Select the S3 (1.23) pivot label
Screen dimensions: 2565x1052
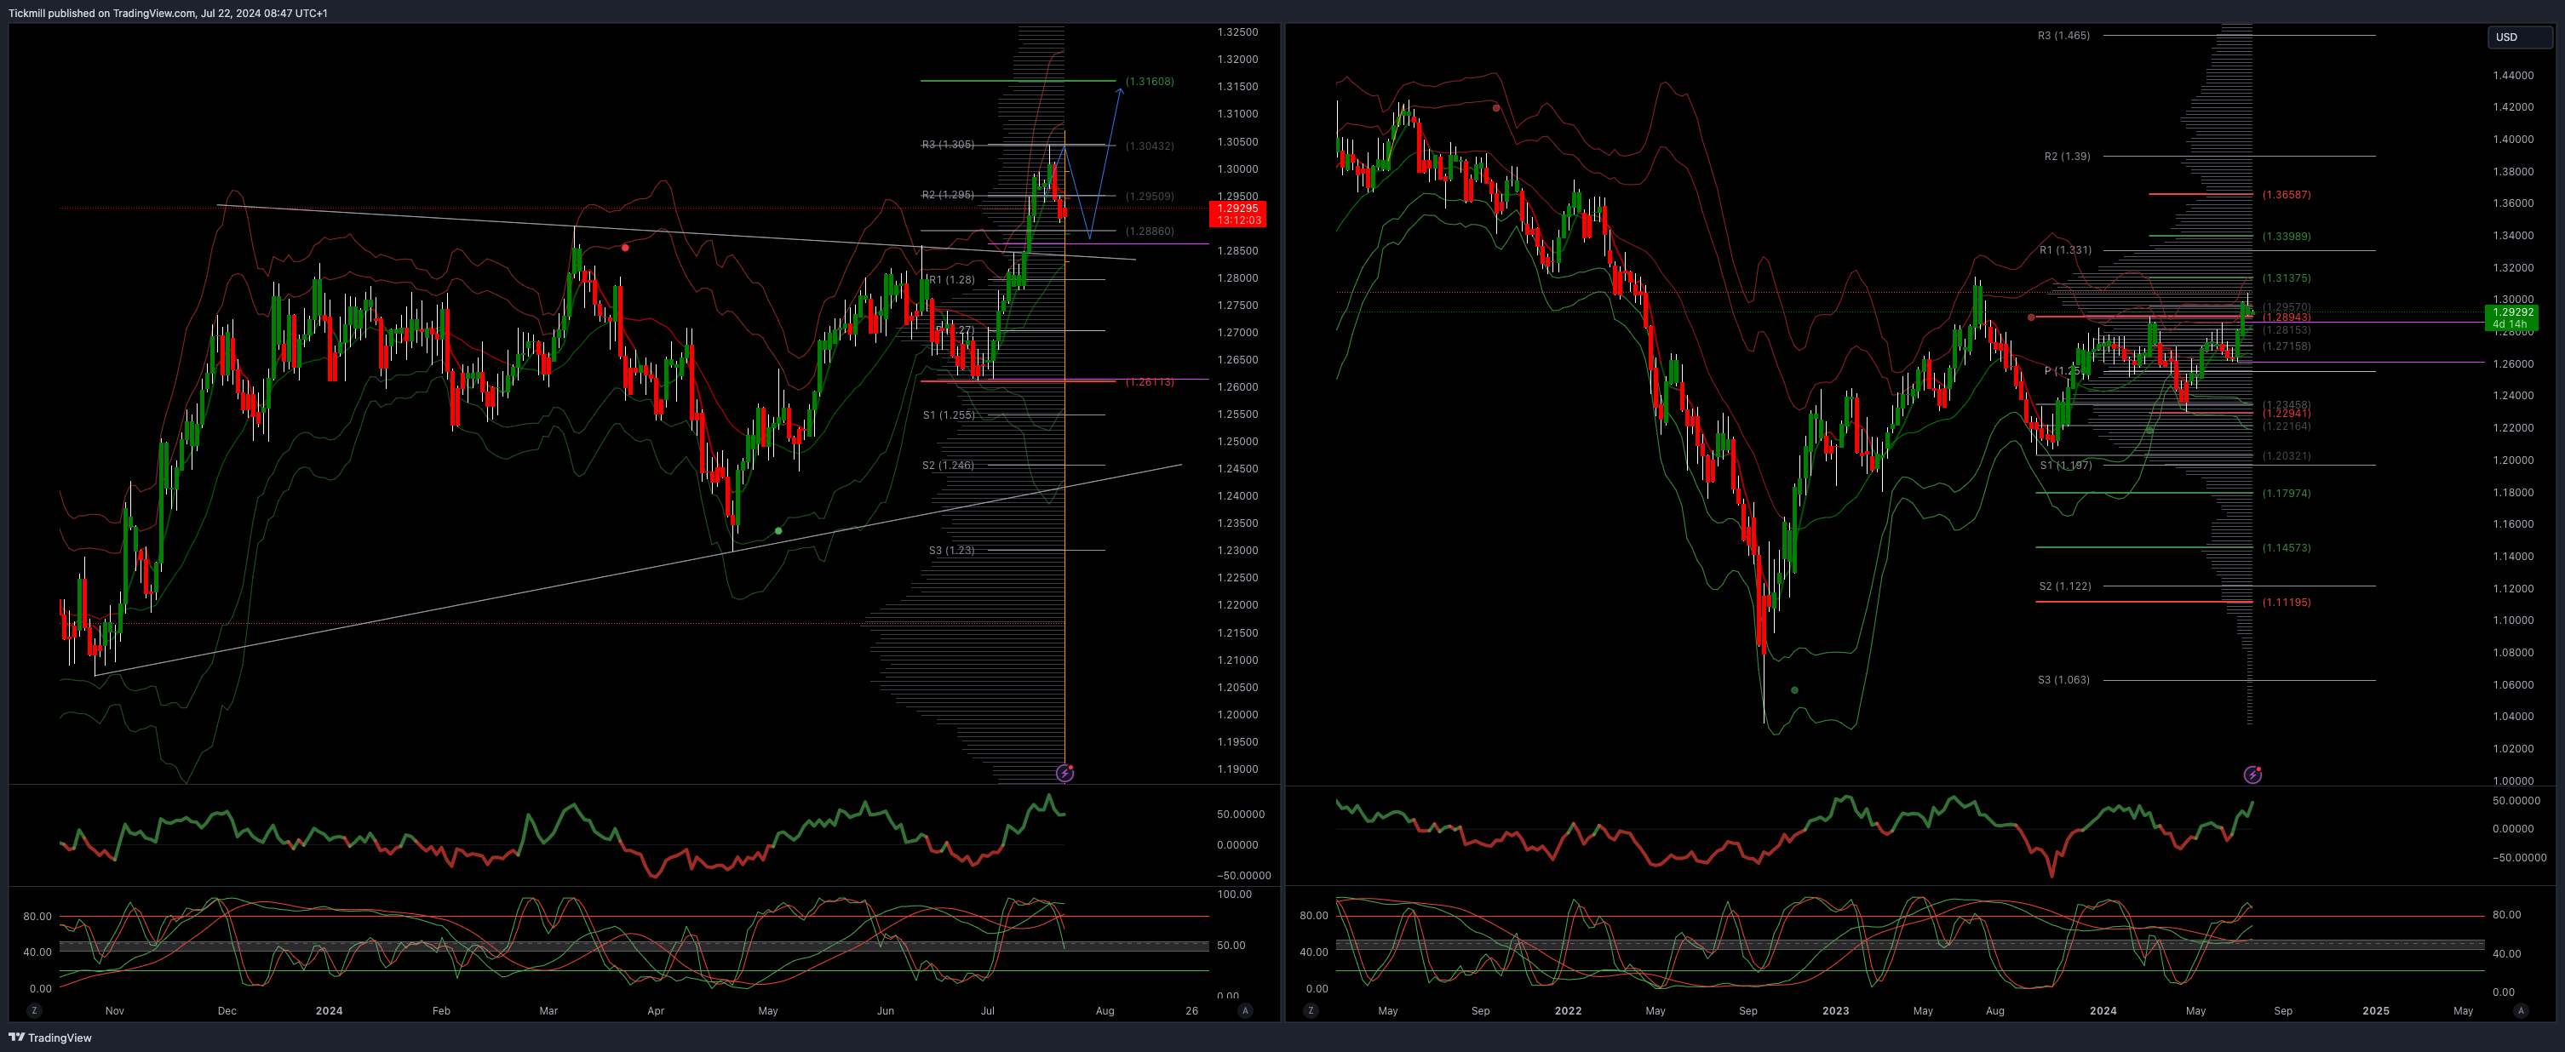click(x=952, y=551)
